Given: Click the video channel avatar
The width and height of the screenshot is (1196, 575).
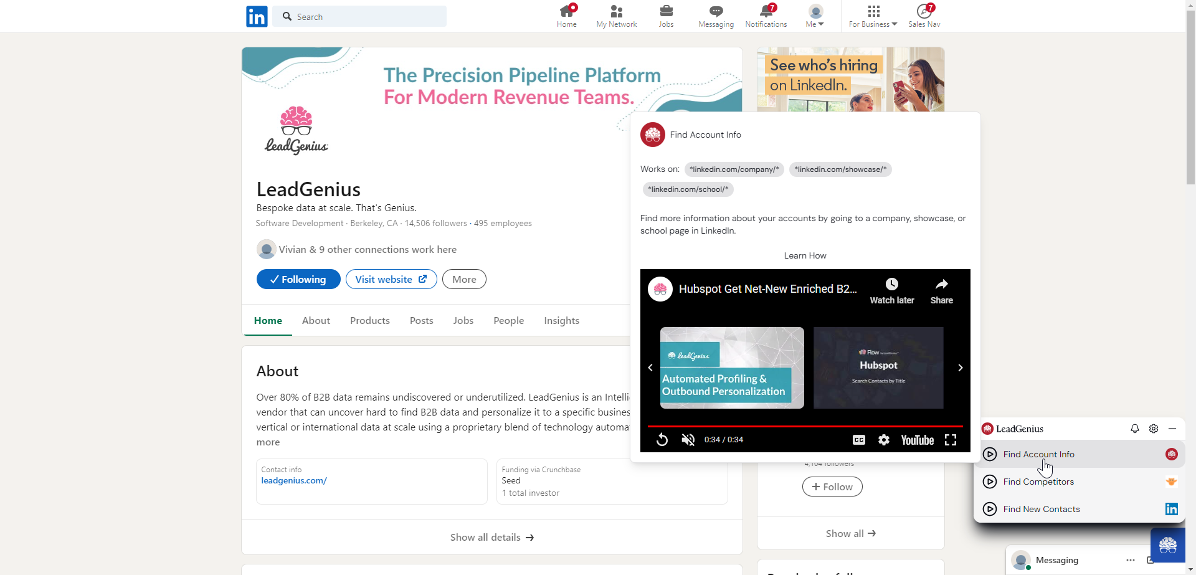Looking at the screenshot, I should (660, 289).
